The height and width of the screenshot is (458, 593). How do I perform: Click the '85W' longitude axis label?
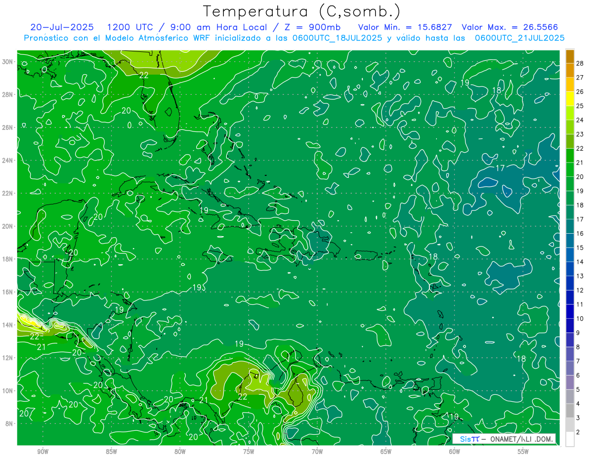click(x=111, y=452)
